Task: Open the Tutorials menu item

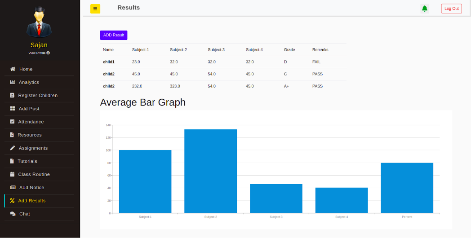Action: (x=27, y=161)
